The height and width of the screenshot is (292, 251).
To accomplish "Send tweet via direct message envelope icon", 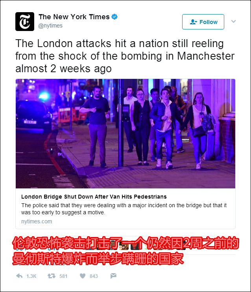I will tap(113, 276).
